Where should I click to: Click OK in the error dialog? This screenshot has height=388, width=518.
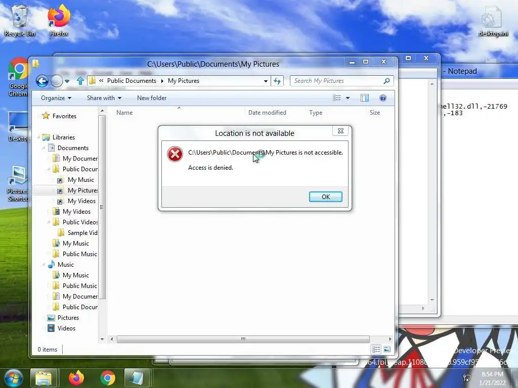[325, 197]
